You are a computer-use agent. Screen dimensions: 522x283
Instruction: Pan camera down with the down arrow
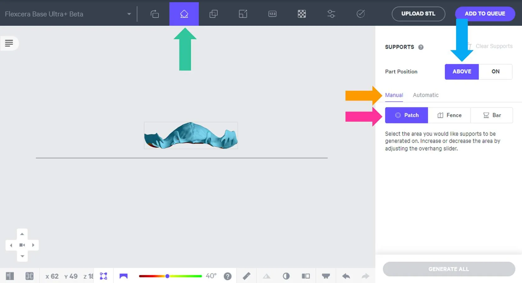tap(22, 256)
